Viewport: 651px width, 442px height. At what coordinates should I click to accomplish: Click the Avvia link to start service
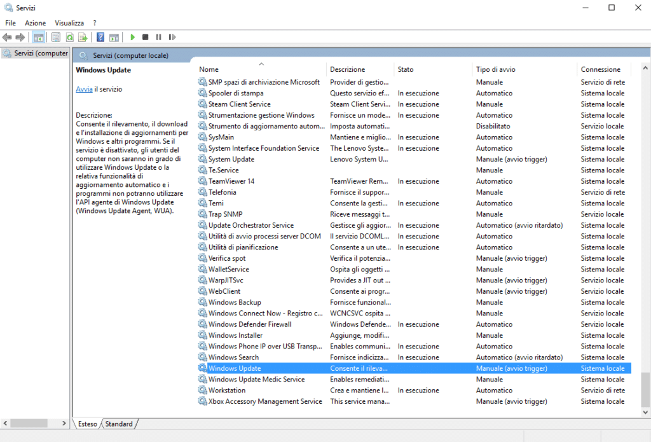[x=85, y=89]
